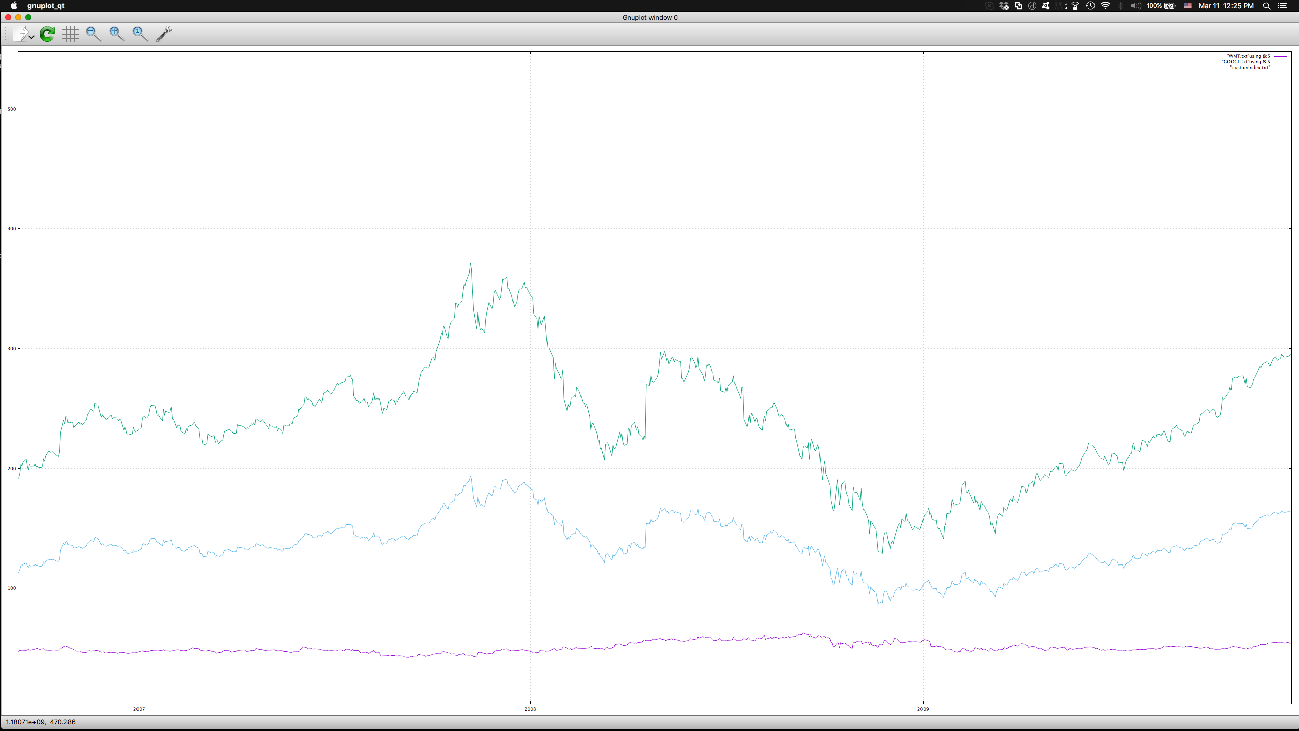Open the US flag input source menu
This screenshot has width=1299, height=731.
tap(1188, 6)
